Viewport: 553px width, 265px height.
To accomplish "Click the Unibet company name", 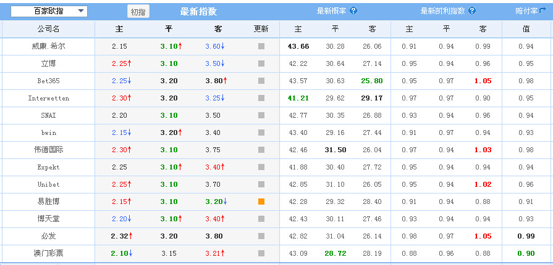I will [x=49, y=184].
